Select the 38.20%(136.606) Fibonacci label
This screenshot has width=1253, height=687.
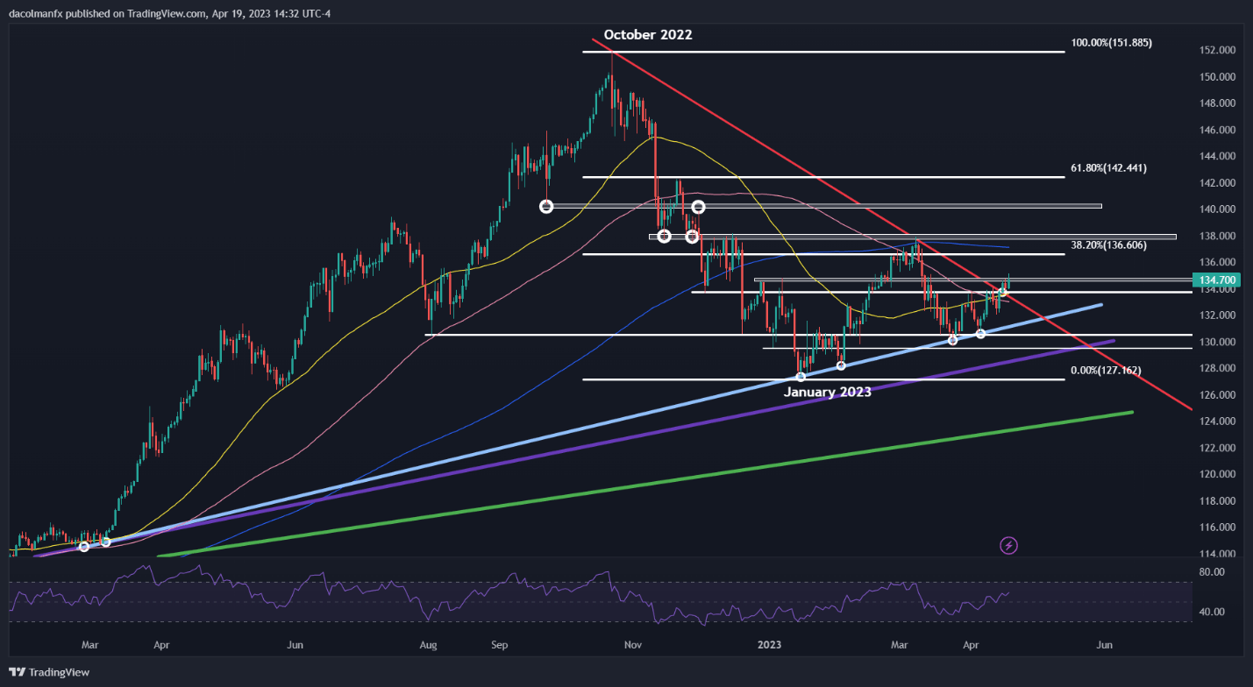click(x=1108, y=245)
